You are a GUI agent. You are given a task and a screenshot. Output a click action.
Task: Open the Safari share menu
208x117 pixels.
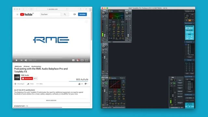click(x=80, y=9)
